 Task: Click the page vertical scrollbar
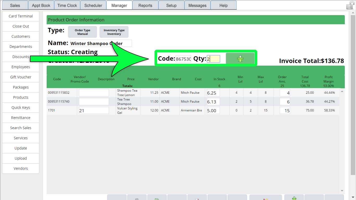353,95
